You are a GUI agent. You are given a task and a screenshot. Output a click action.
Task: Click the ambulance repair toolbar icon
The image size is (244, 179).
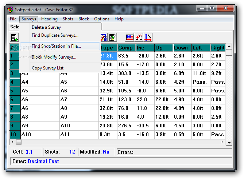139,37
